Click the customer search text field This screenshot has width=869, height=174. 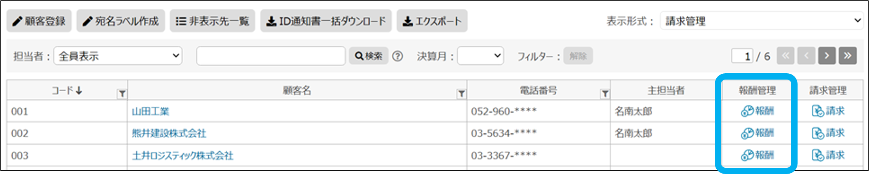(270, 56)
